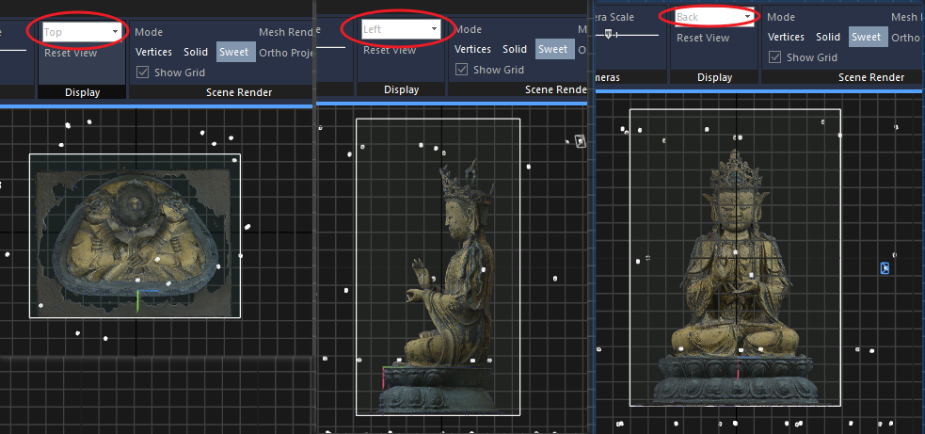The height and width of the screenshot is (434, 925).
Task: Select Vertices mode in the Back view panel
Action: [786, 37]
